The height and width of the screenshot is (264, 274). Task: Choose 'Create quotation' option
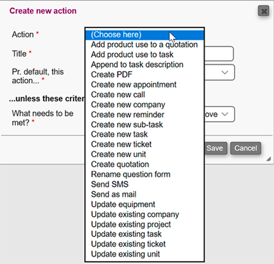[x=144, y=164]
